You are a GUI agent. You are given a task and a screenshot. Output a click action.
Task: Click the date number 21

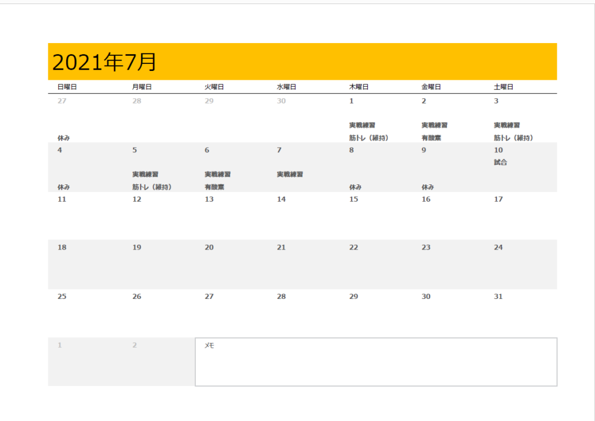[x=281, y=248]
